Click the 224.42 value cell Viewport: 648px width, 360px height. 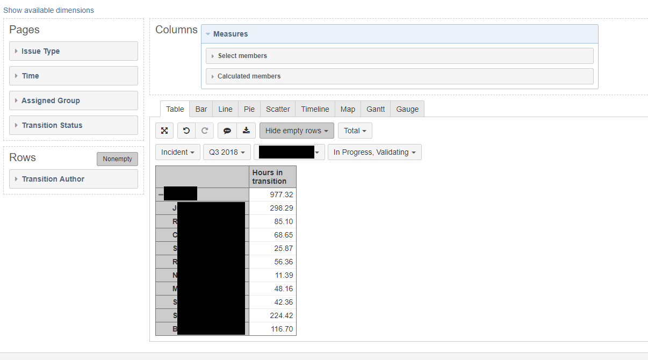pos(272,315)
